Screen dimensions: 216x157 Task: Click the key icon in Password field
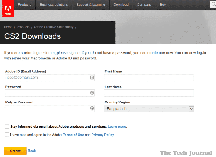[x=92, y=93]
